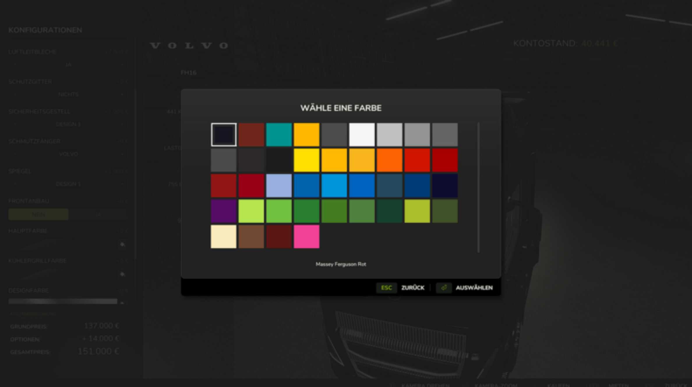Image resolution: width=692 pixels, height=387 pixels.
Task: Pick the cream beige swatch
Action: pos(223,236)
